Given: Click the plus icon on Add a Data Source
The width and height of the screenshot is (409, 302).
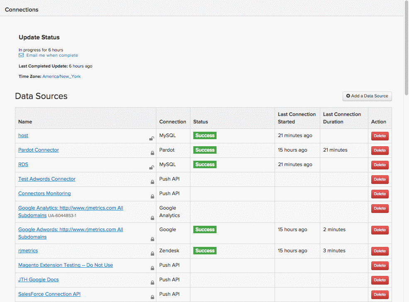Looking at the screenshot, I should tap(348, 96).
